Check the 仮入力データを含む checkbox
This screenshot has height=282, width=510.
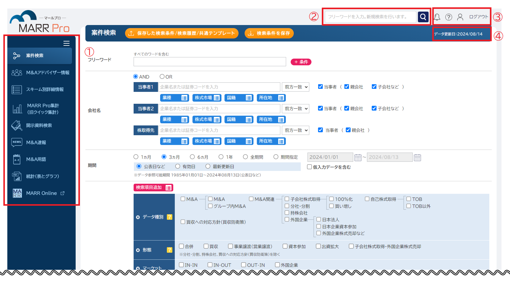tap(310, 167)
